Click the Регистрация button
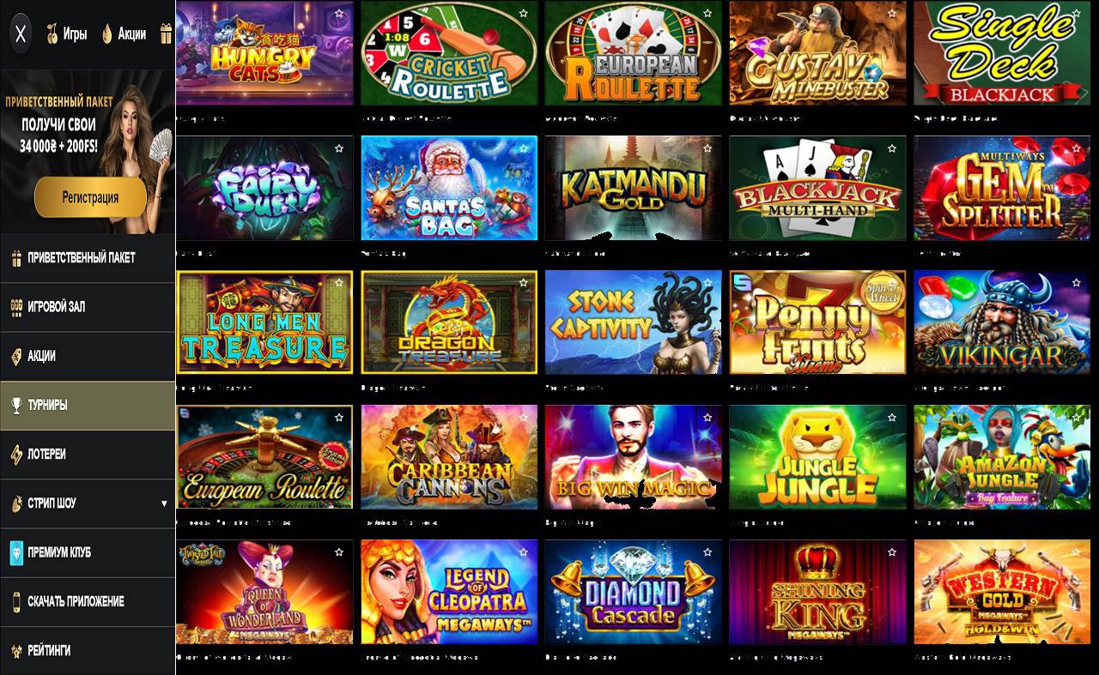 coord(90,197)
